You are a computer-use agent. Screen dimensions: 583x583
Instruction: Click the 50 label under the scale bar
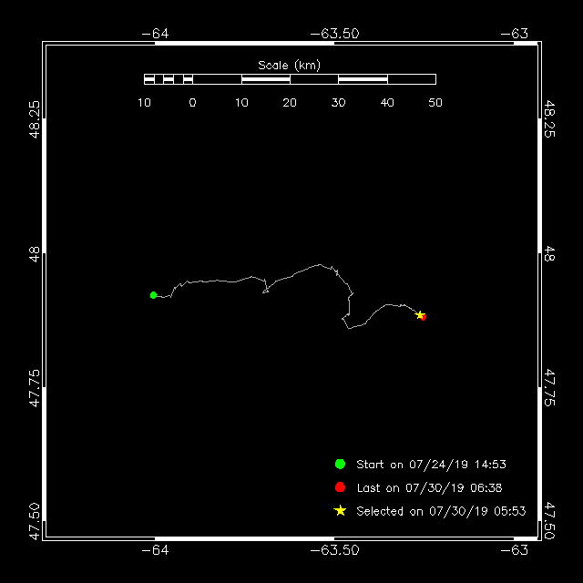click(x=435, y=103)
